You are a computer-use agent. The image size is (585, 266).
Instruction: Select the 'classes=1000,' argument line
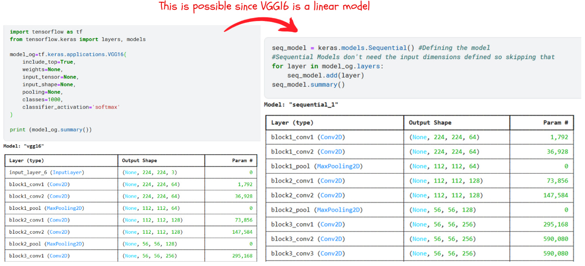click(x=43, y=99)
